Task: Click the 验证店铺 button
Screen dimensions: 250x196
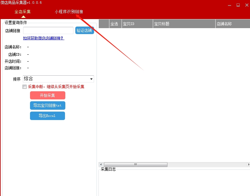Action: (84, 30)
